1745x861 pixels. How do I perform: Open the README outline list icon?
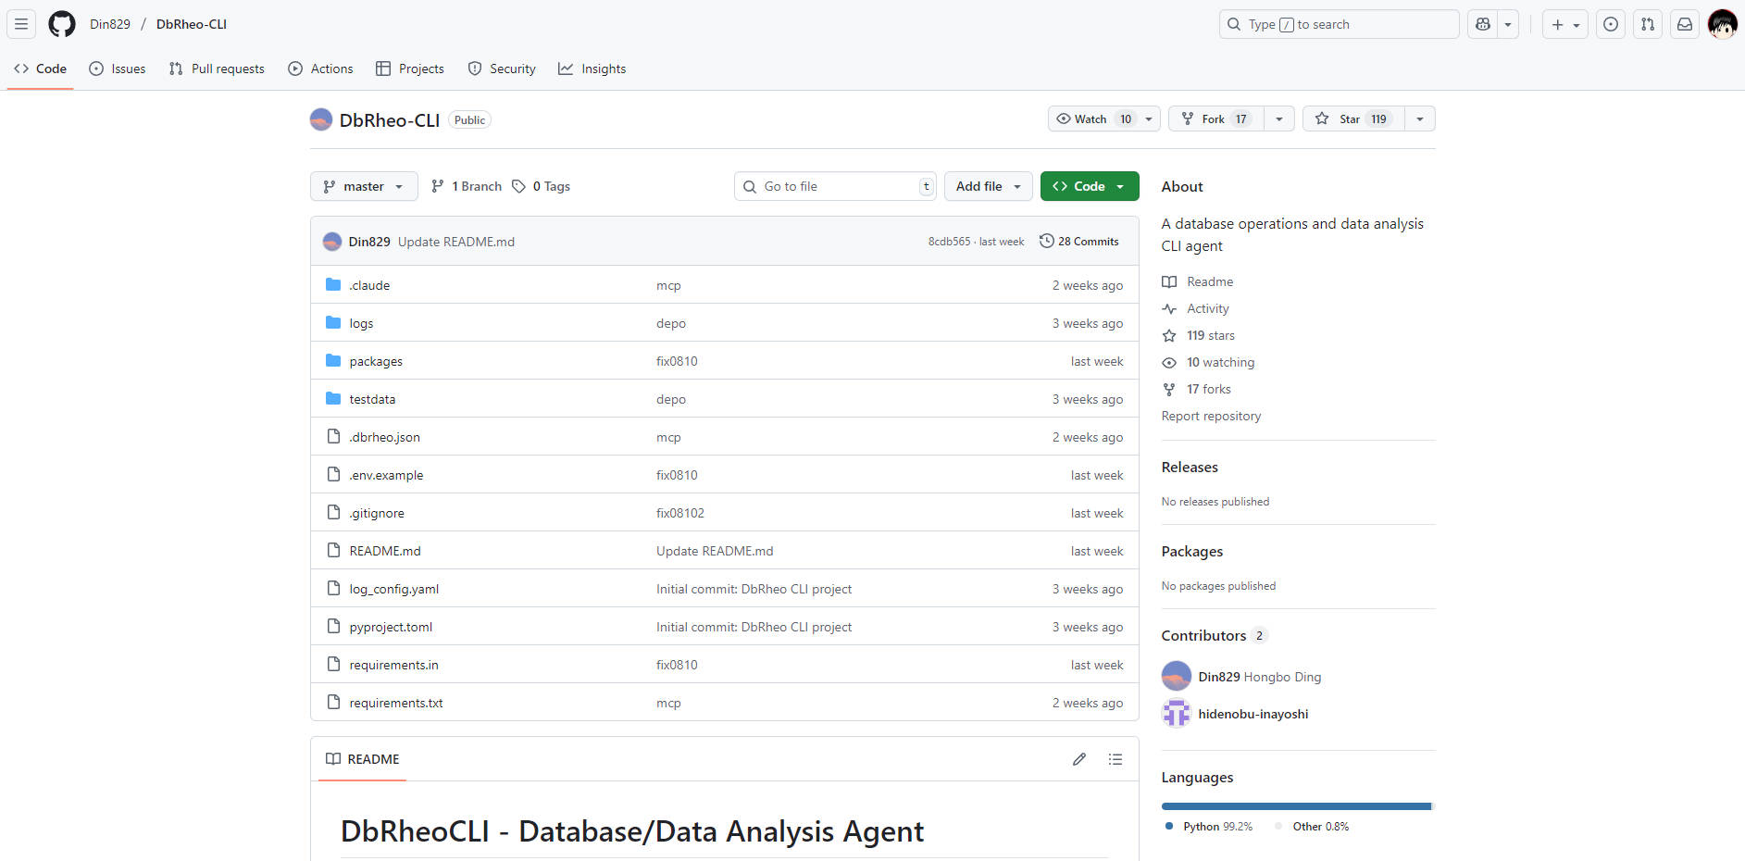tap(1116, 759)
